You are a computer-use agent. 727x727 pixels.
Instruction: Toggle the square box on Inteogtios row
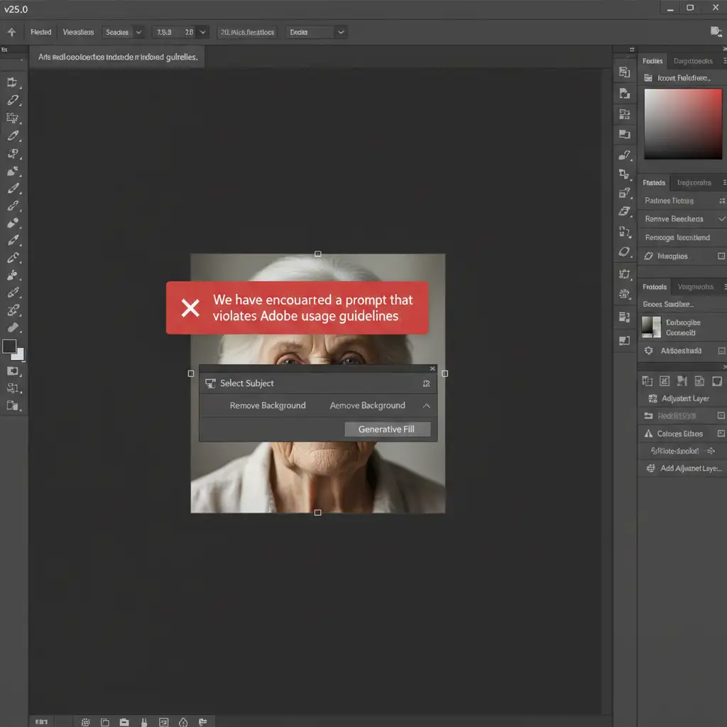[721, 256]
